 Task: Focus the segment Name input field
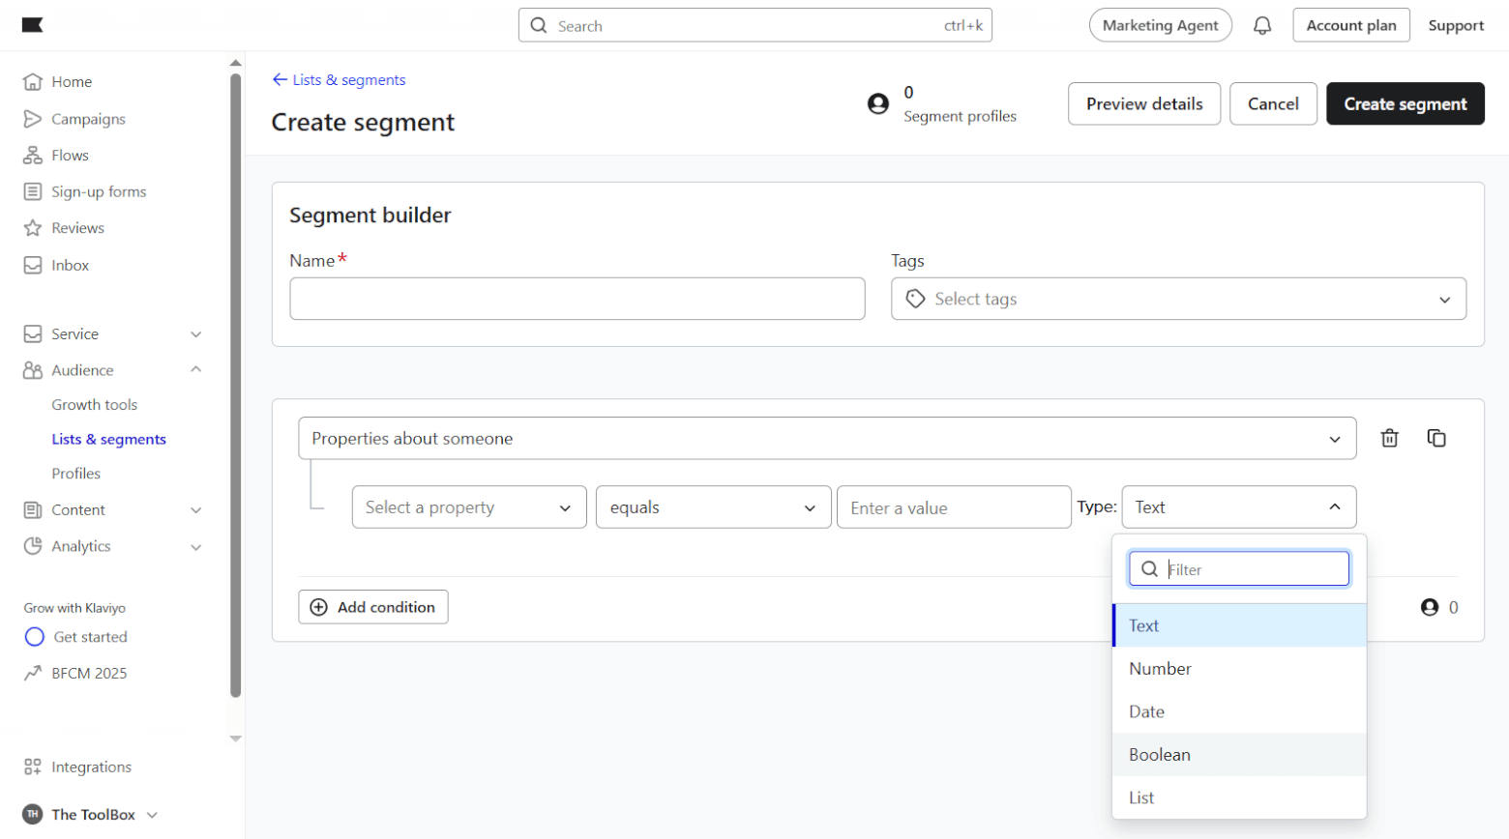point(577,300)
